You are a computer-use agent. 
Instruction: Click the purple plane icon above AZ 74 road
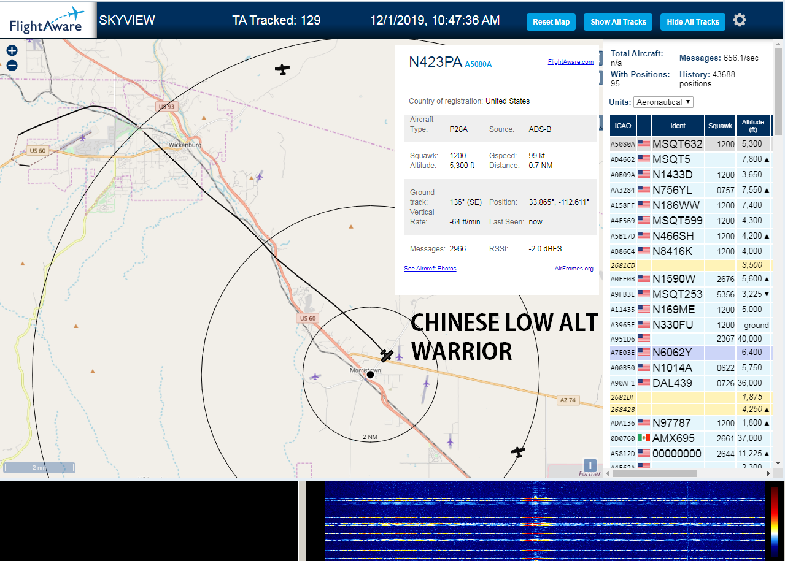tap(427, 383)
